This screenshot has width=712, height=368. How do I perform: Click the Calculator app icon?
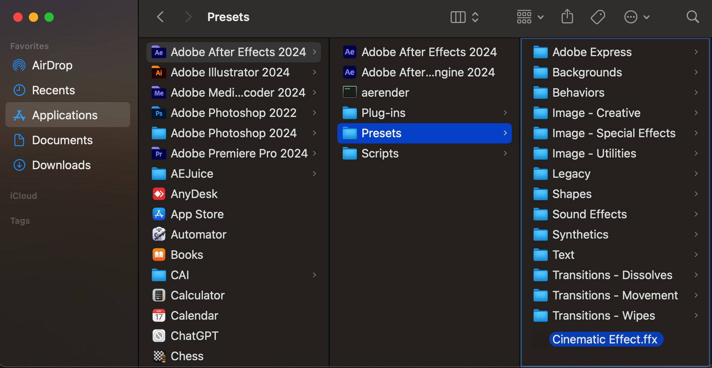click(x=159, y=295)
